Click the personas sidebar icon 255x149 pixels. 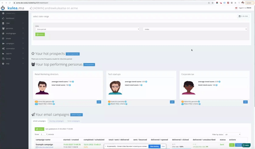[3, 28]
